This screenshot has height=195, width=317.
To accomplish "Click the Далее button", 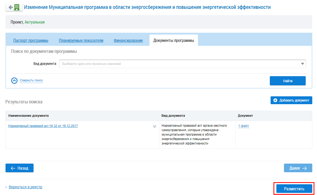I will (298, 168).
